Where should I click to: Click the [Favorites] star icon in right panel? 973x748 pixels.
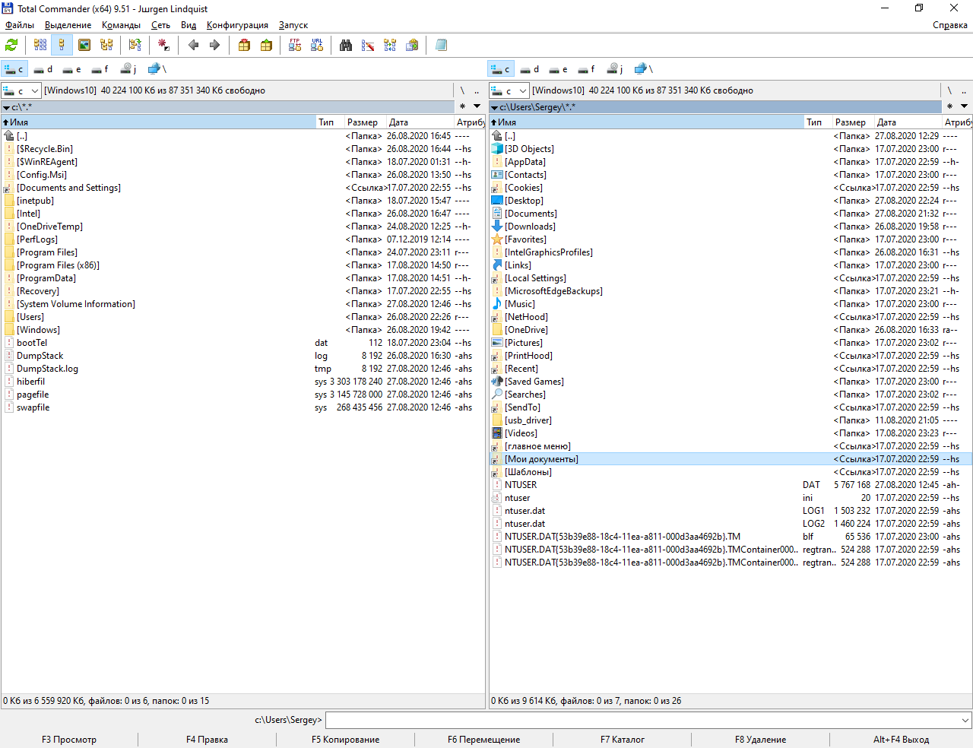[497, 239]
